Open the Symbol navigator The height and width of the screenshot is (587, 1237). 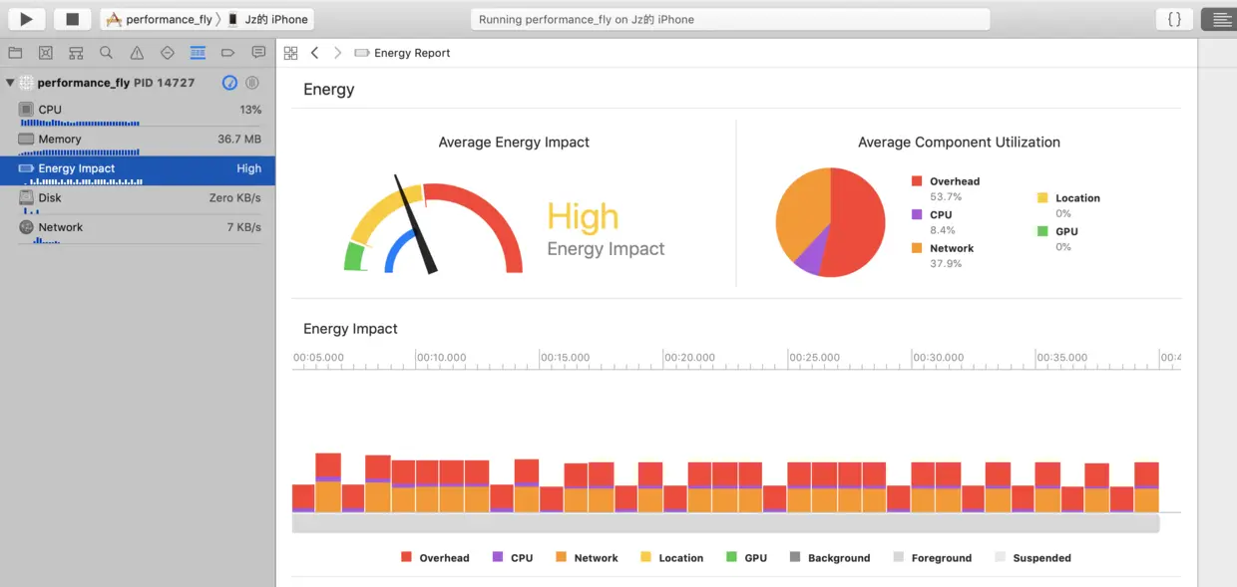[76, 53]
